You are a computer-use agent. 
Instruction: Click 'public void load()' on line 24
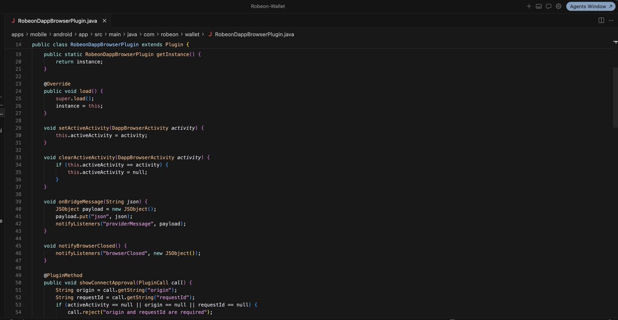pos(71,91)
